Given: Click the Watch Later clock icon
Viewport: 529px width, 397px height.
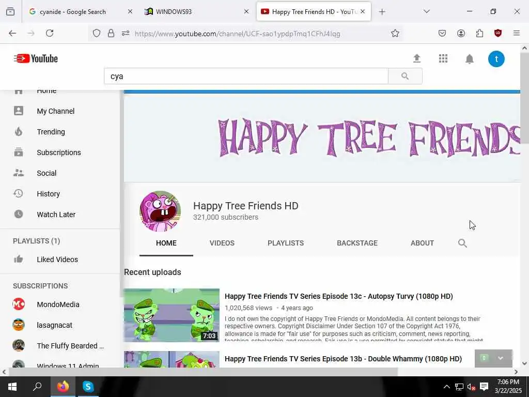Looking at the screenshot, I should tap(19, 214).
